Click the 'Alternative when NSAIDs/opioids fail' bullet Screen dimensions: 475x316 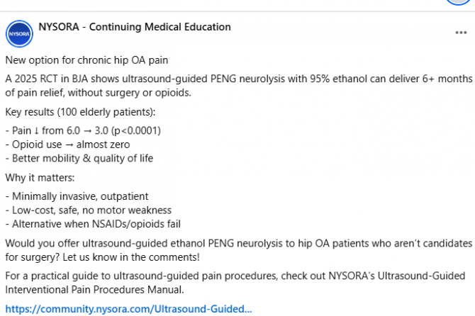tap(93, 224)
